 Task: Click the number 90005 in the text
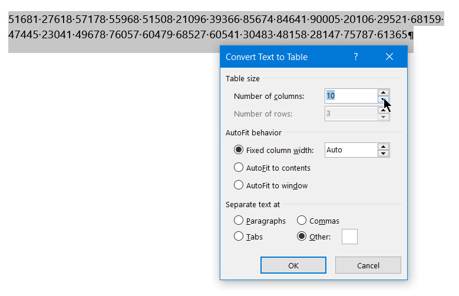325,19
